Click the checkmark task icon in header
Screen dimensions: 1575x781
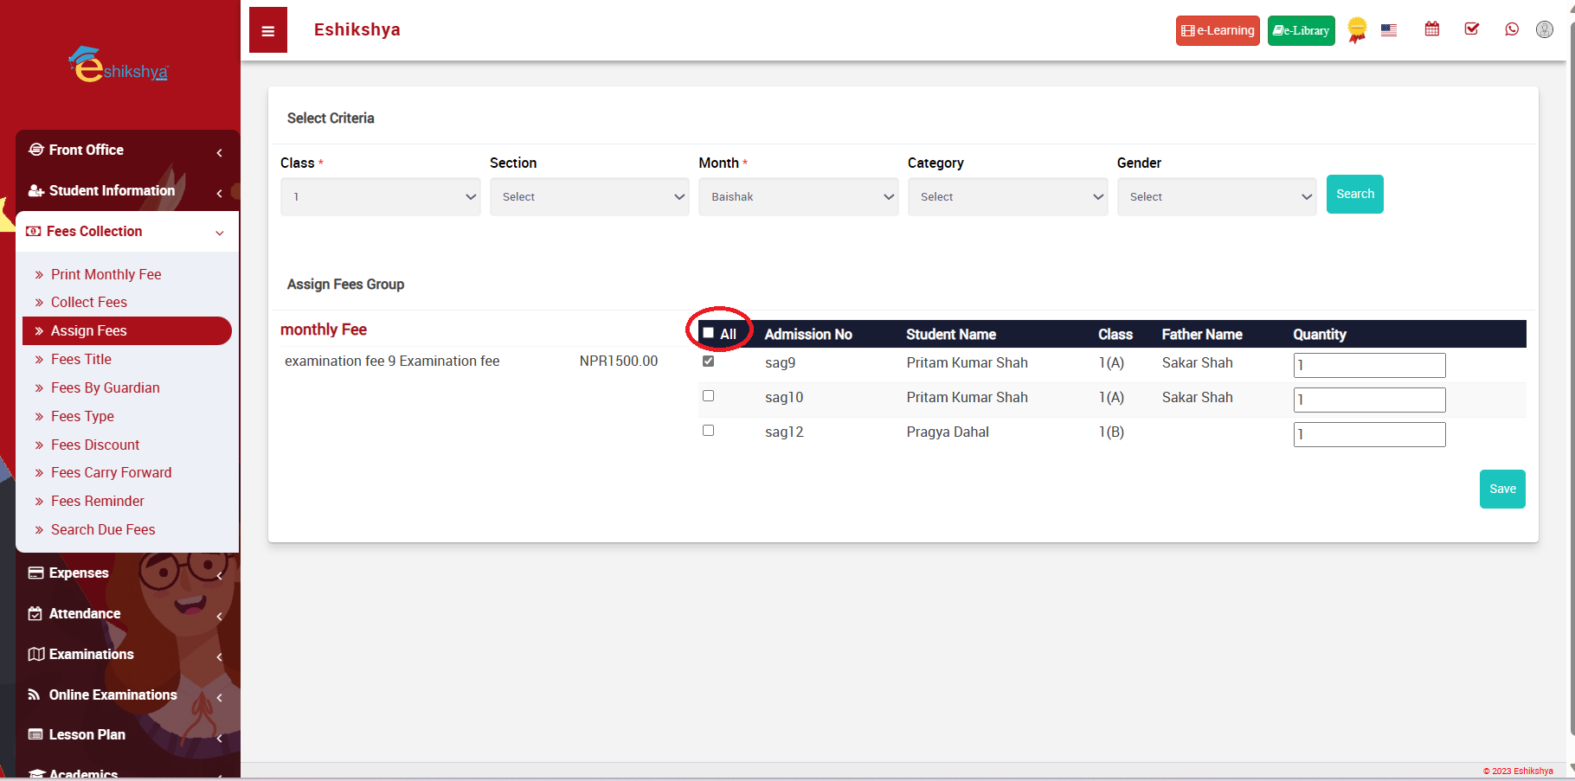(1471, 29)
